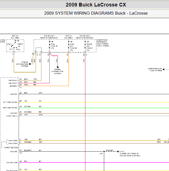Image resolution: width=169 pixels, height=171 pixels.
Task: Click the UART DATA label on the ORG/BLK 1061 wire
Action: pos(13,143)
